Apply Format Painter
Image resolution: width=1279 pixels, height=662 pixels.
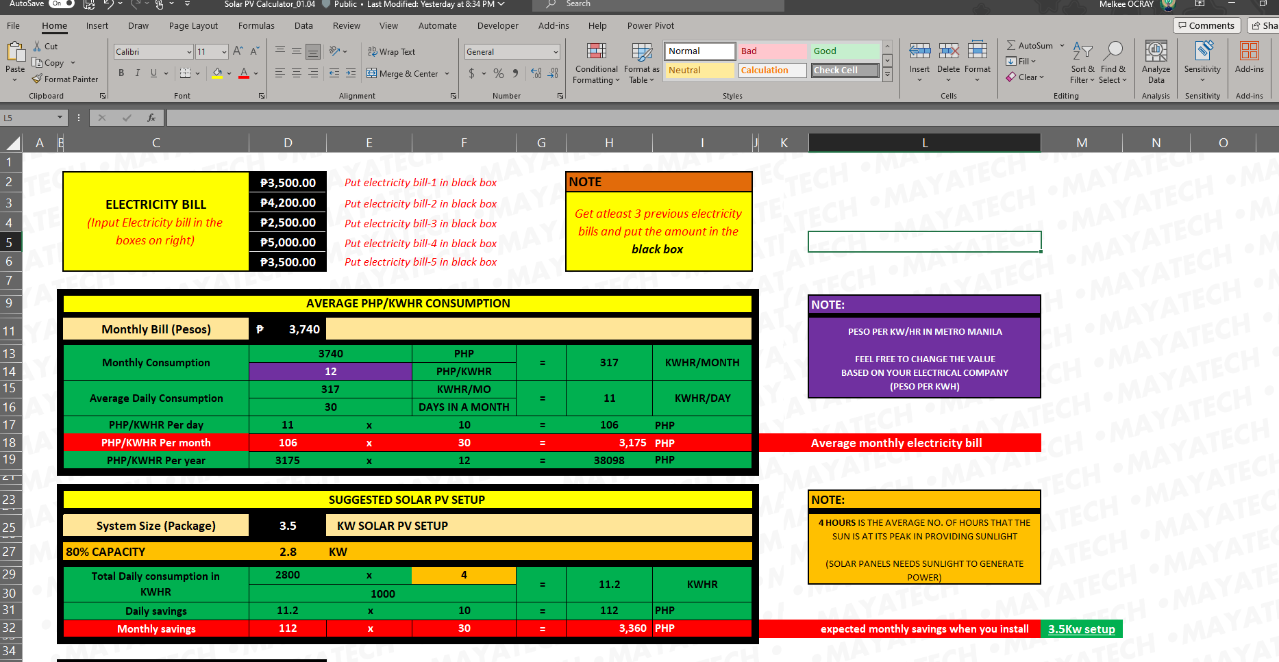point(66,79)
